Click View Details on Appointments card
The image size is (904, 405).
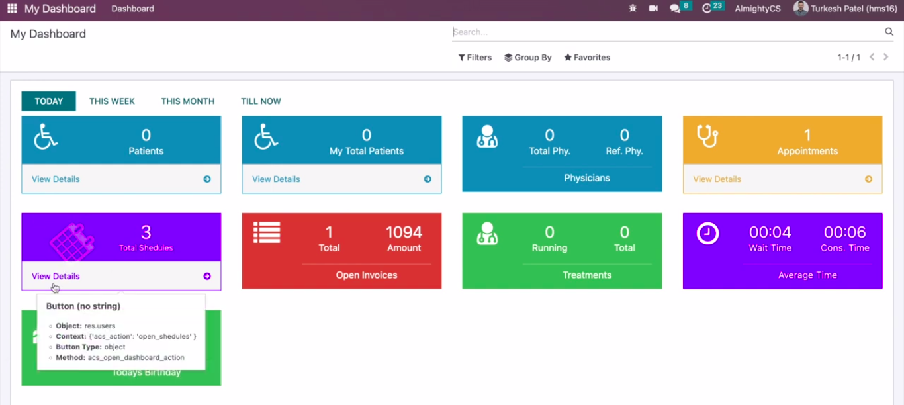[x=717, y=179]
